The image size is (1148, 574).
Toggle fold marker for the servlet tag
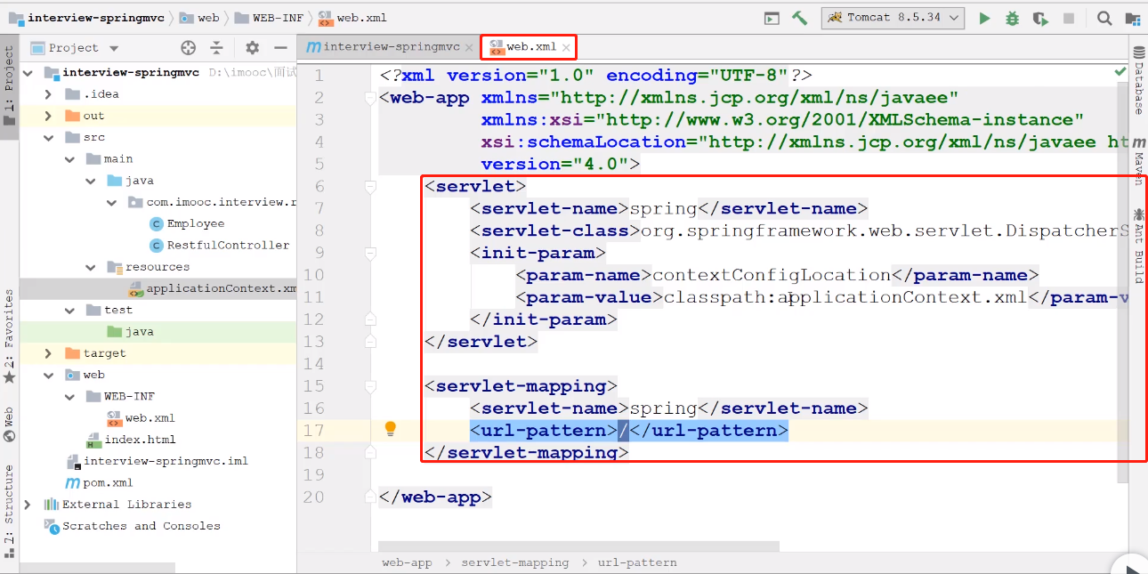point(371,186)
